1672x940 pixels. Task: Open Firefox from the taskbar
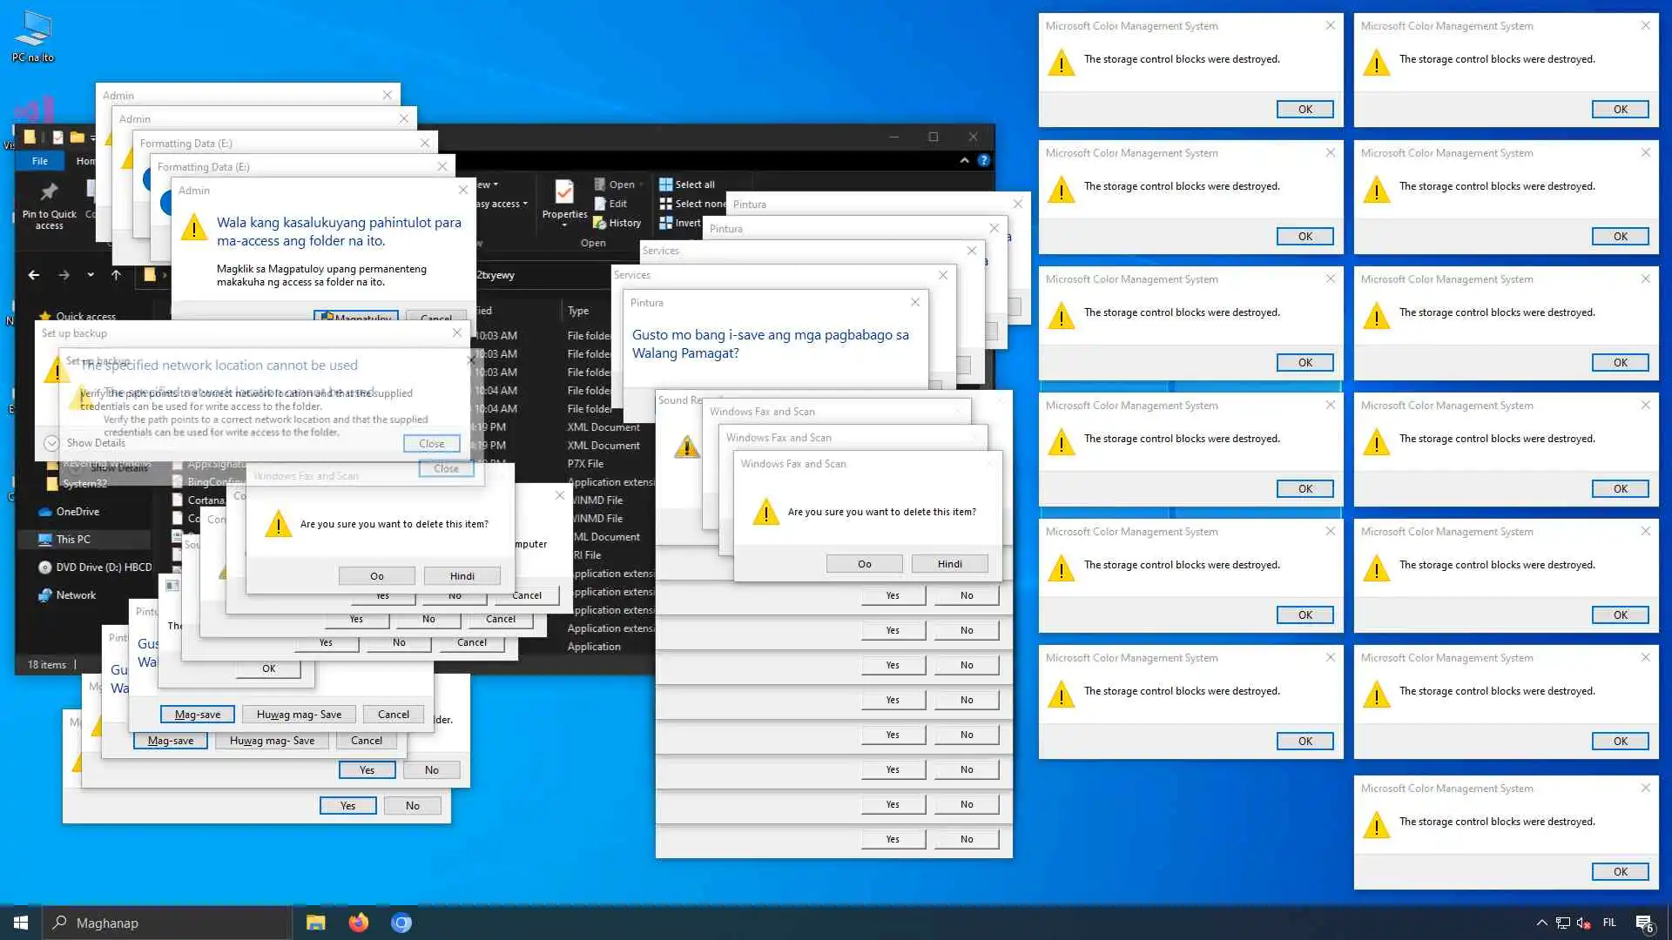pyautogui.click(x=358, y=923)
